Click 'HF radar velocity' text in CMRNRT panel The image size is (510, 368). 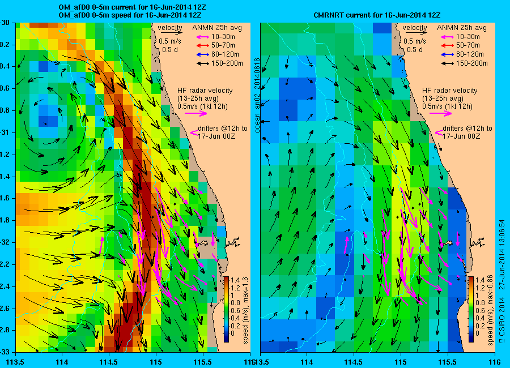450,91
